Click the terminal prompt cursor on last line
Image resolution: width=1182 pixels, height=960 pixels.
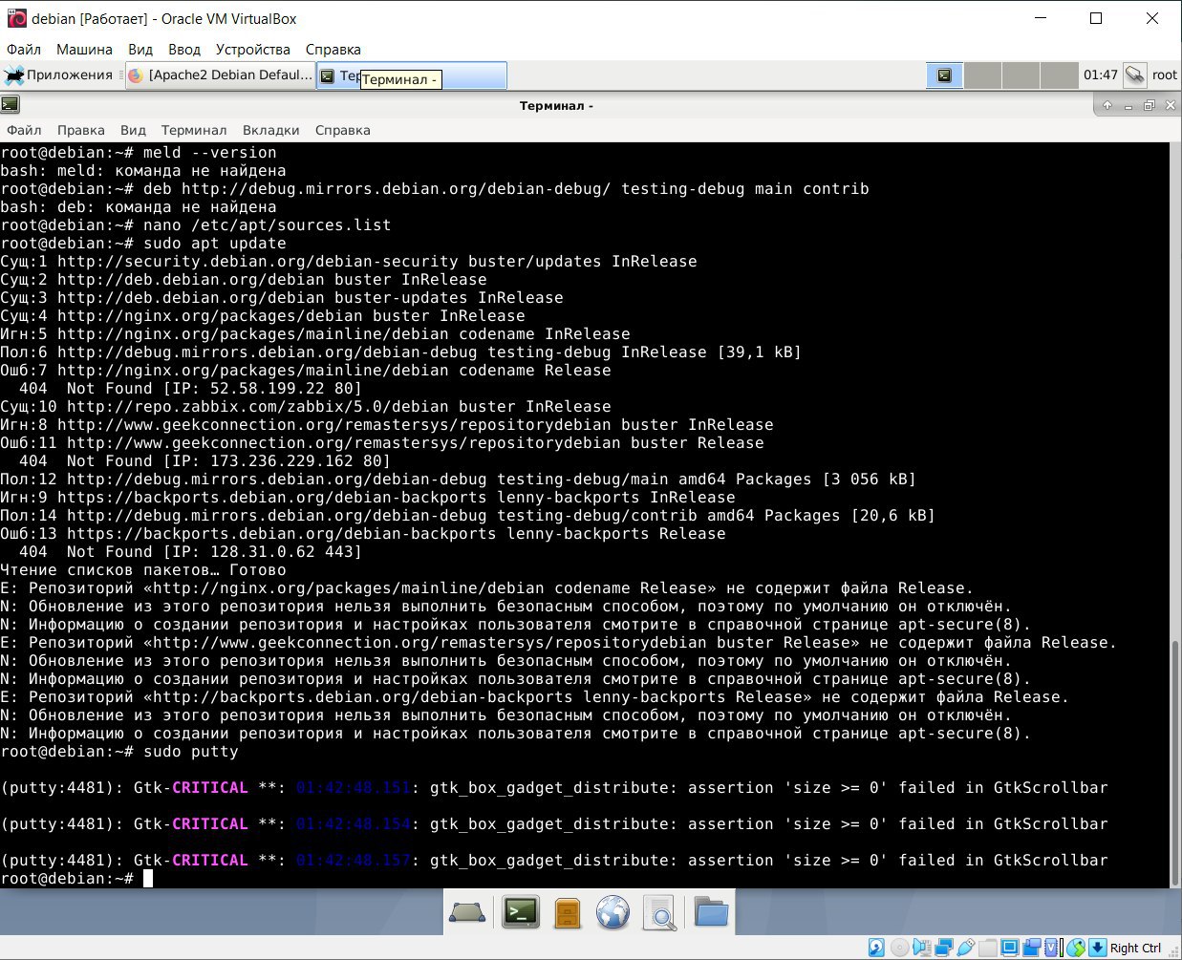point(148,879)
